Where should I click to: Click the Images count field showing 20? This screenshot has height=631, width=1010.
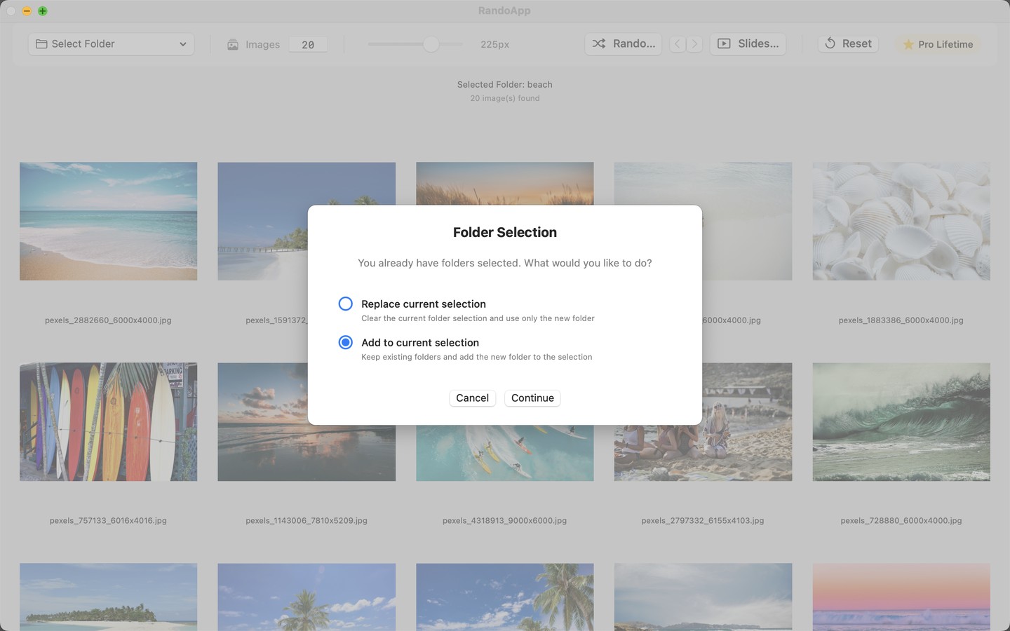tap(308, 45)
